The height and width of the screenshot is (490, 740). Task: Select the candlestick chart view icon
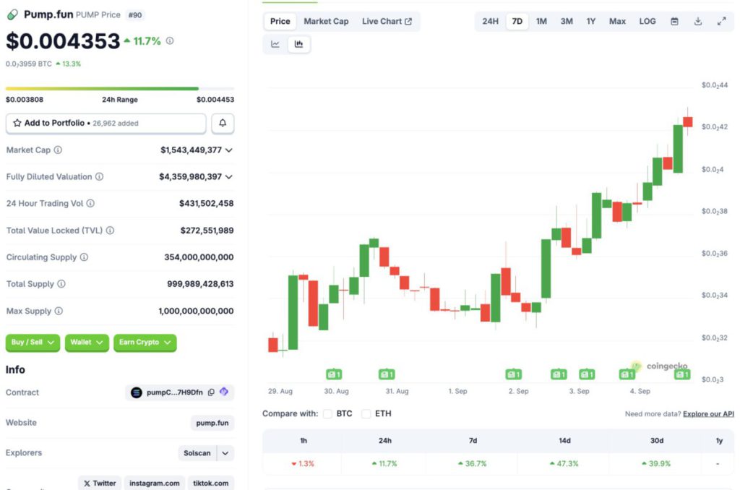point(298,44)
